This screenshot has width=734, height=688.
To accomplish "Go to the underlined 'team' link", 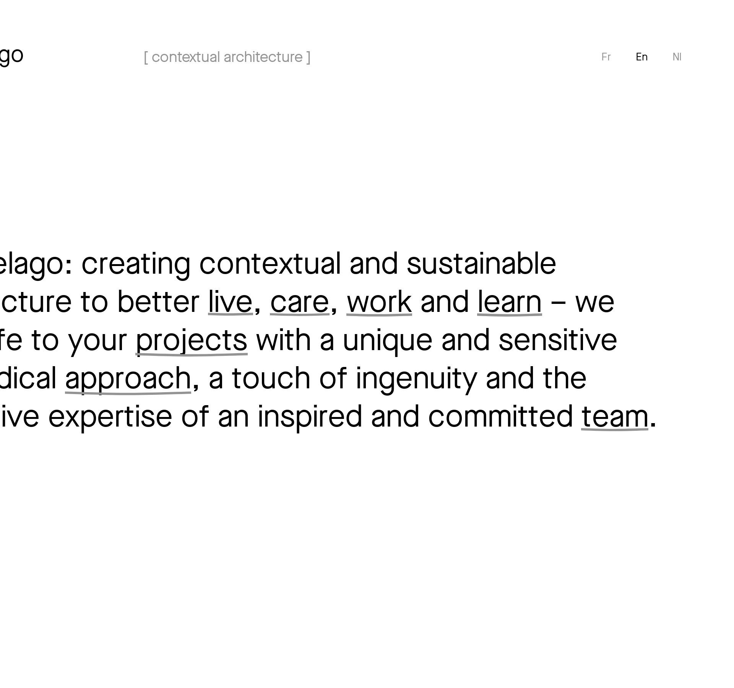I will tap(614, 417).
